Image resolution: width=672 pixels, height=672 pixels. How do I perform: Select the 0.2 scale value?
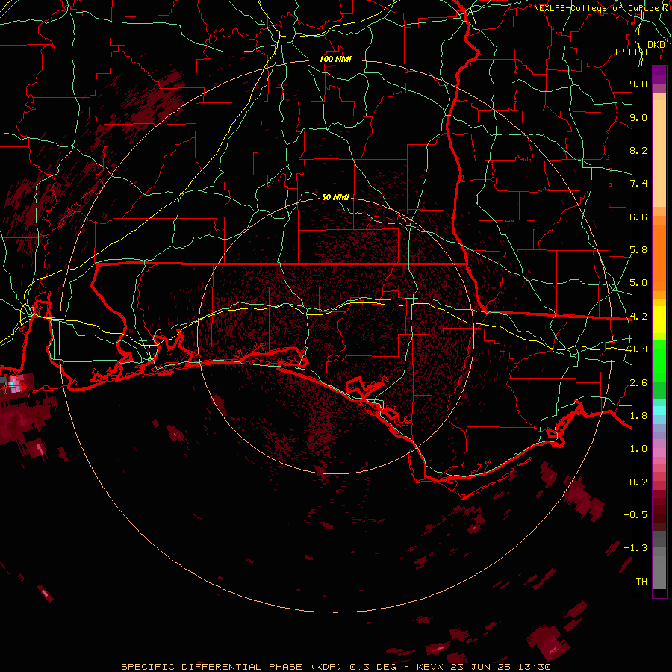638,482
